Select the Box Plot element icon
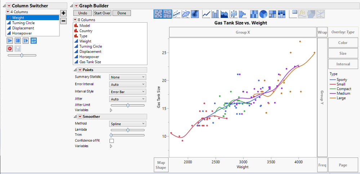This screenshot has height=174, width=360. click(234, 14)
